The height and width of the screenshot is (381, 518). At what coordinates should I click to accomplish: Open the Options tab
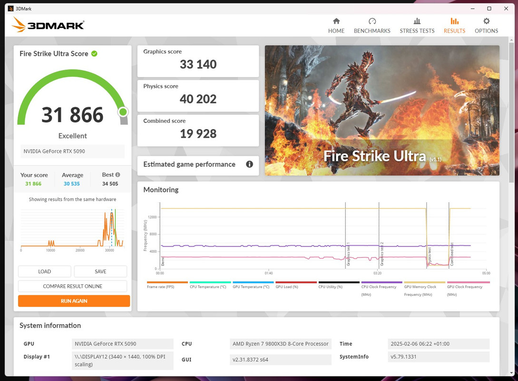point(486,26)
